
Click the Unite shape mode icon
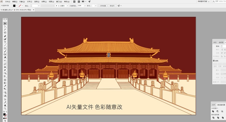213,111
